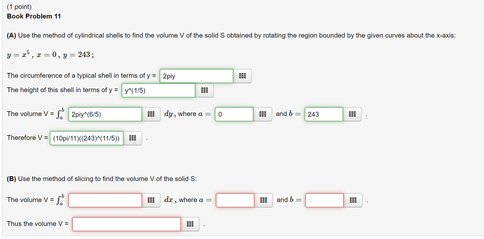This screenshot has height=239, width=484.
Task: Open the equation editor for Thus the volume V
Action: [190, 224]
